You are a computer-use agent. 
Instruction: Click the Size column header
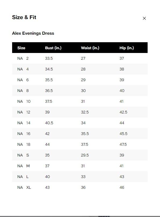[x=21, y=48]
